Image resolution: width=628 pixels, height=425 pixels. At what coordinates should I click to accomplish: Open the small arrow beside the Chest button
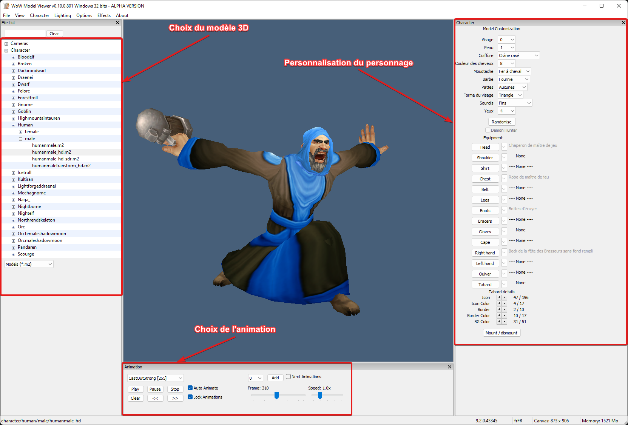pyautogui.click(x=504, y=179)
